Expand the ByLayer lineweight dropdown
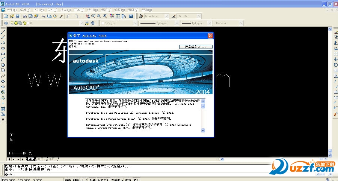The height and width of the screenshot is (181, 338). click(x=210, y=23)
